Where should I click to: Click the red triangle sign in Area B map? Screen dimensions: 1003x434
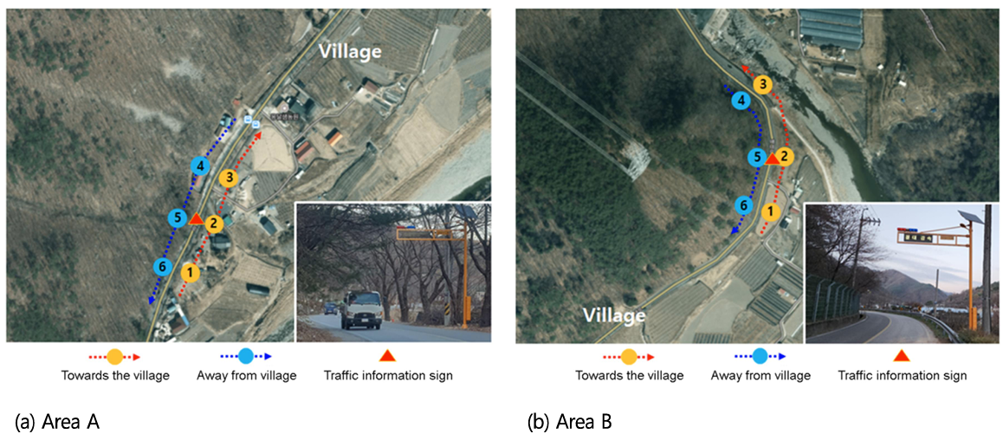[x=772, y=159]
